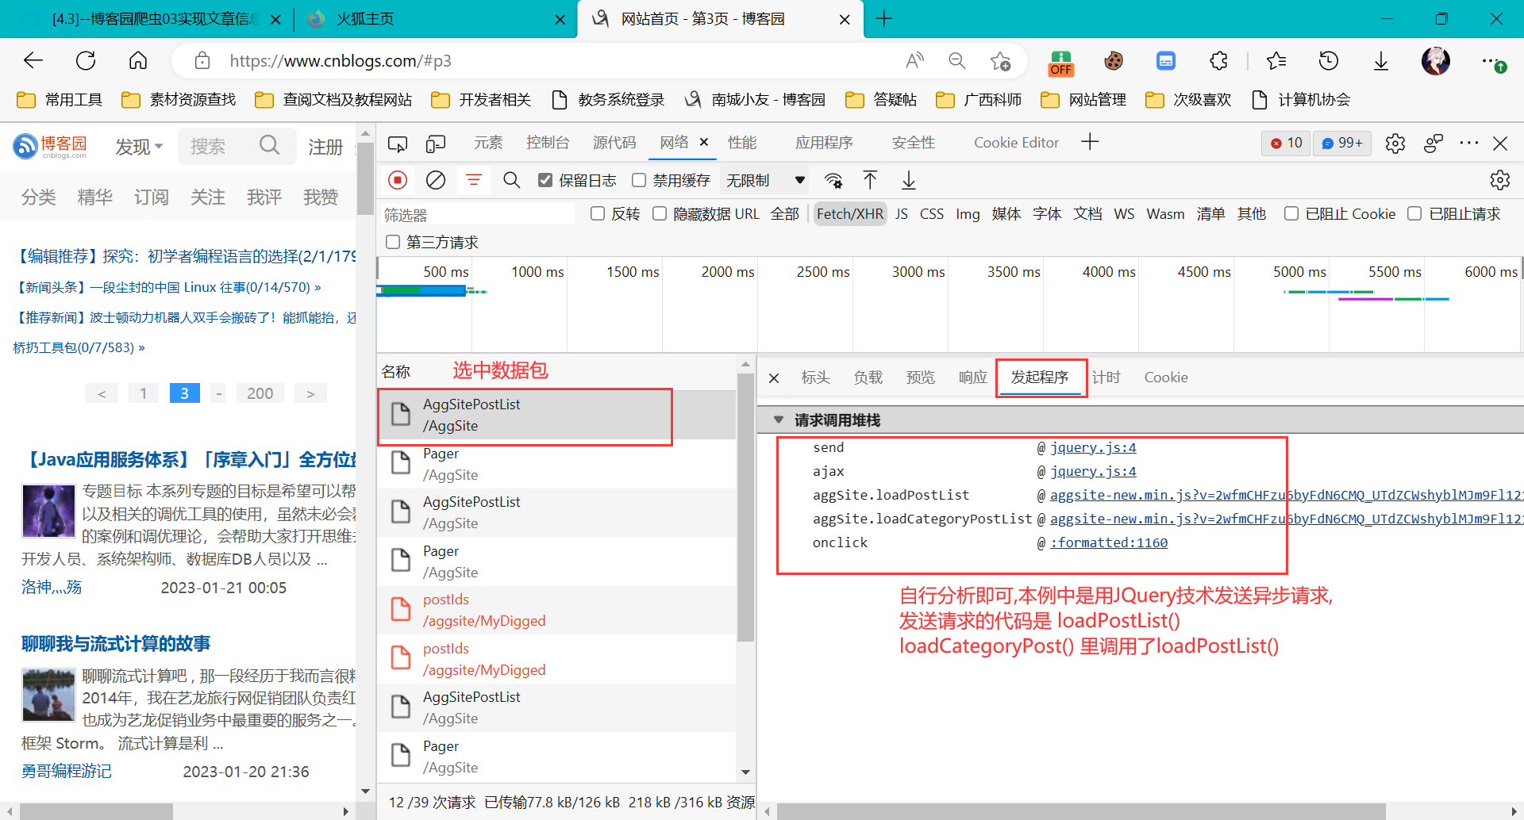
Task: Click the red record network log icon
Action: pos(398,181)
